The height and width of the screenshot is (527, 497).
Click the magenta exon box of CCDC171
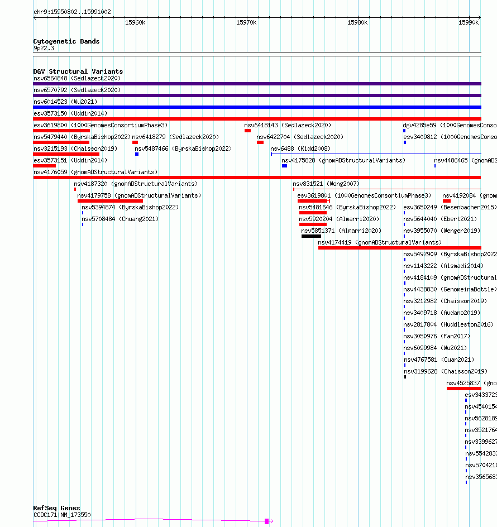pyautogui.click(x=267, y=521)
